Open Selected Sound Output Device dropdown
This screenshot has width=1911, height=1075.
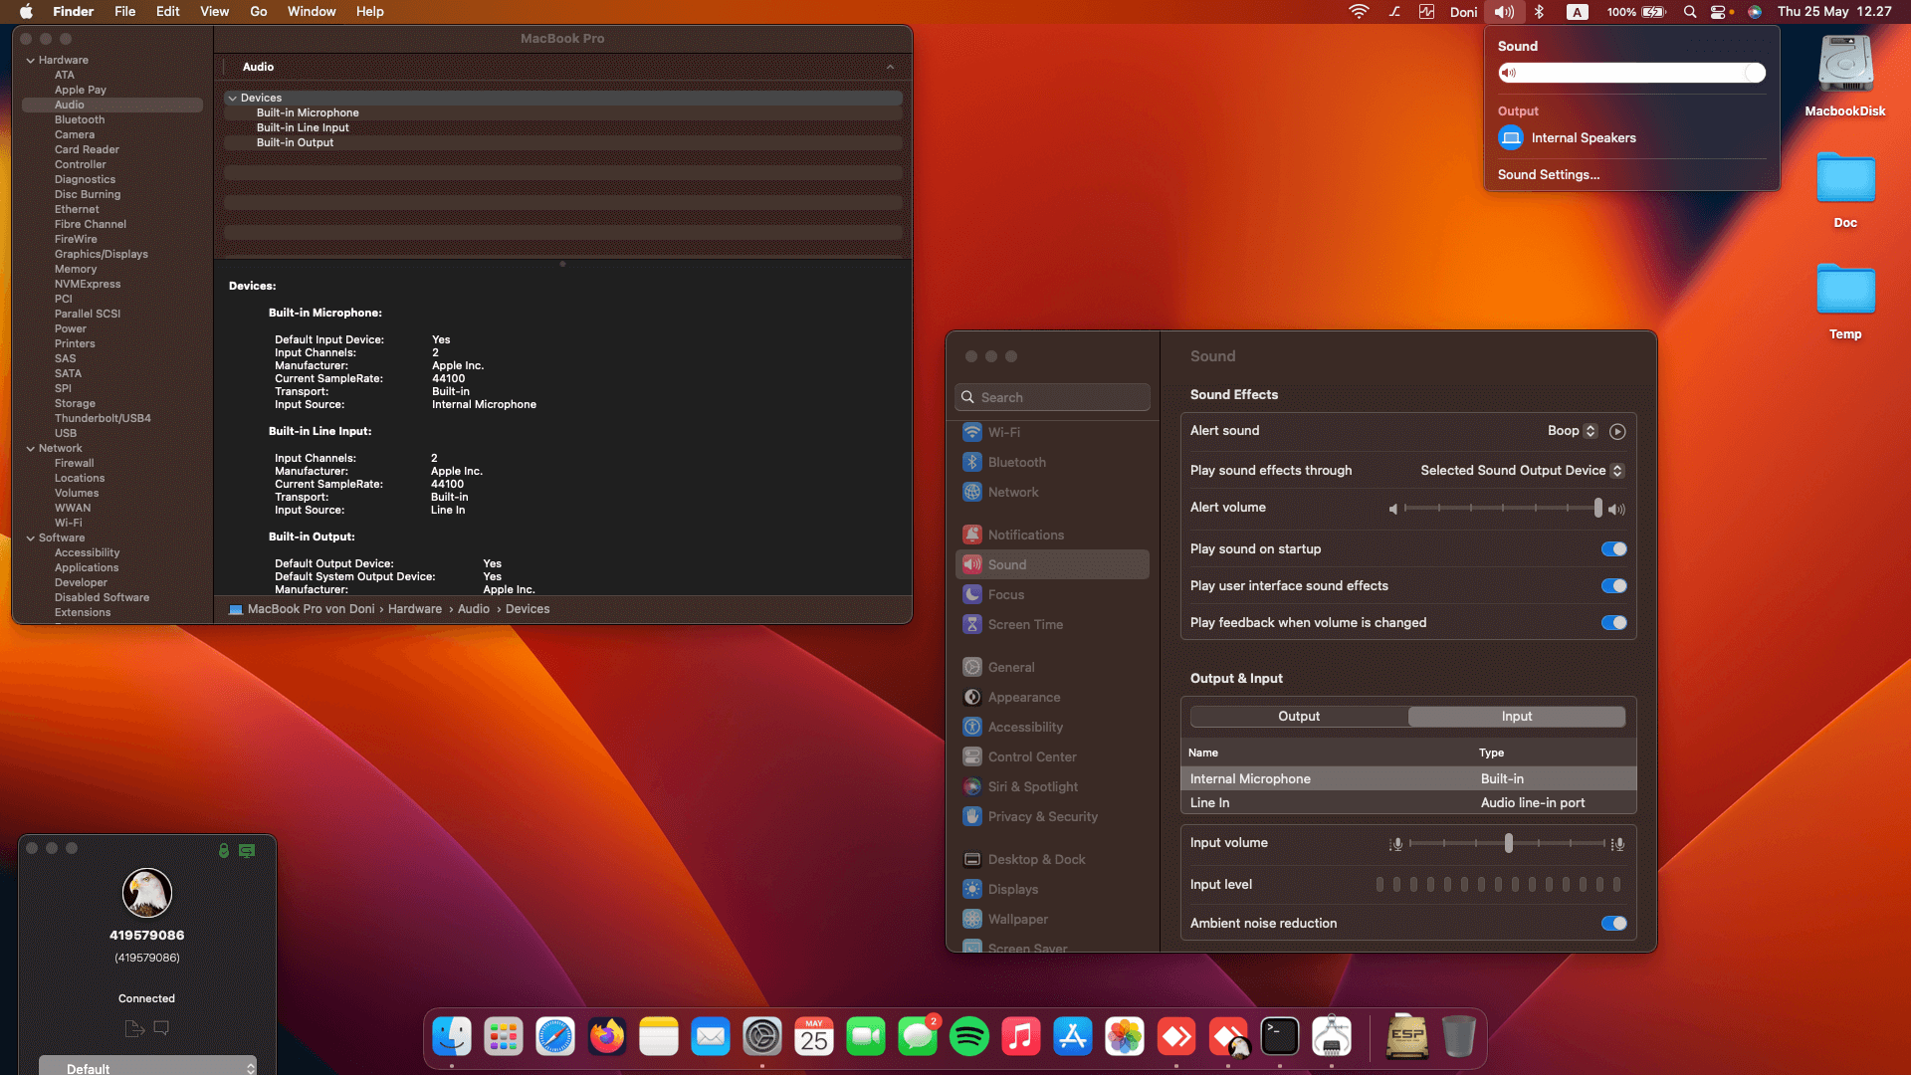(1522, 471)
